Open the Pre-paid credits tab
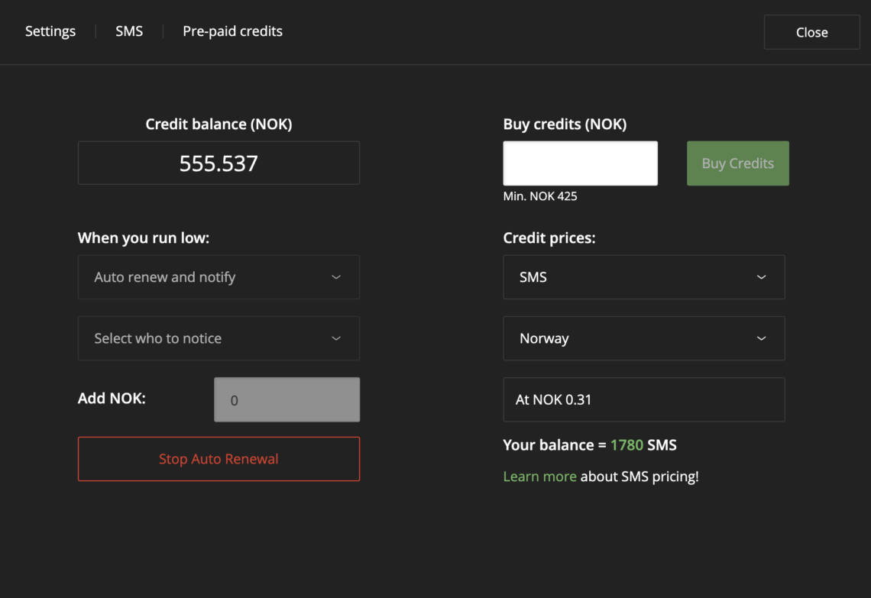 coord(232,31)
